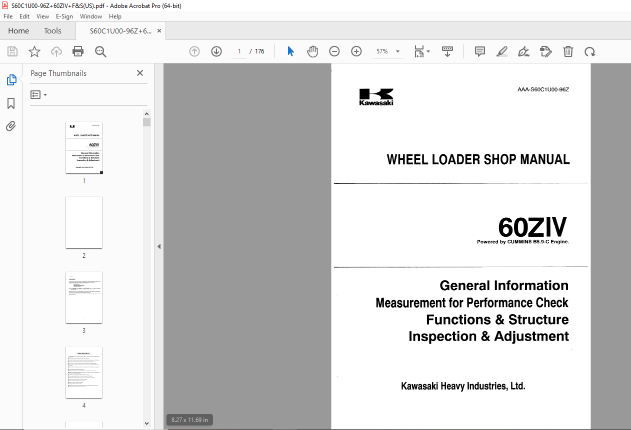Go to next page arrow

(216, 51)
